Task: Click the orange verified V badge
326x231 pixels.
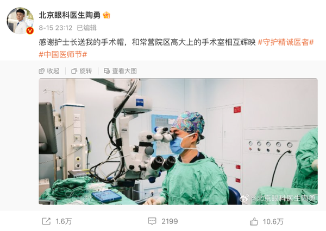Action: pos(30,31)
